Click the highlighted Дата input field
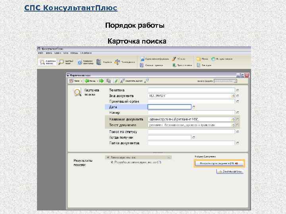 [170, 107]
